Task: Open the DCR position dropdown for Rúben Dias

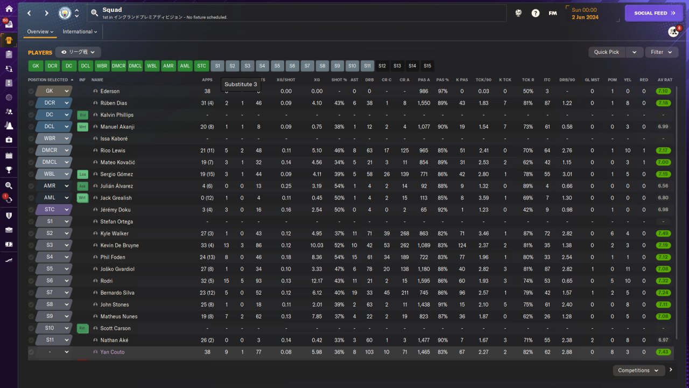Action: pos(54,103)
